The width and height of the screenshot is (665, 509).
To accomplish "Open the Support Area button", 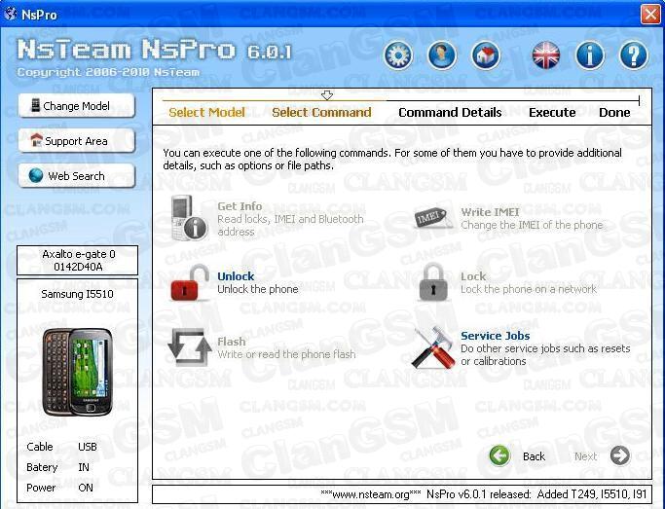I will 77,141.
